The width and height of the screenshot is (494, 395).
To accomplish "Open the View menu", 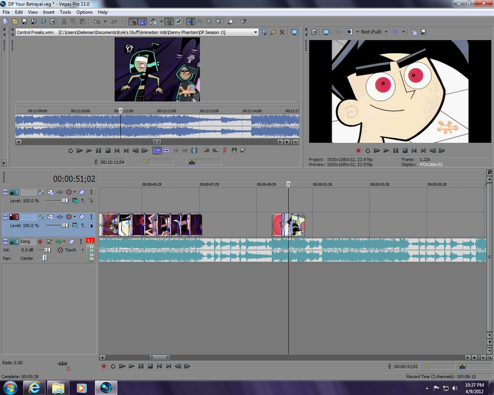I will [33, 12].
